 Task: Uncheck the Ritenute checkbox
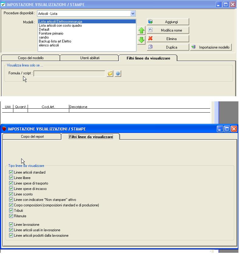click(11, 216)
